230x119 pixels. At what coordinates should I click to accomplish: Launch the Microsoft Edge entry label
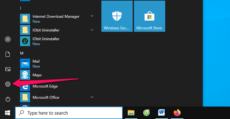pos(45,86)
